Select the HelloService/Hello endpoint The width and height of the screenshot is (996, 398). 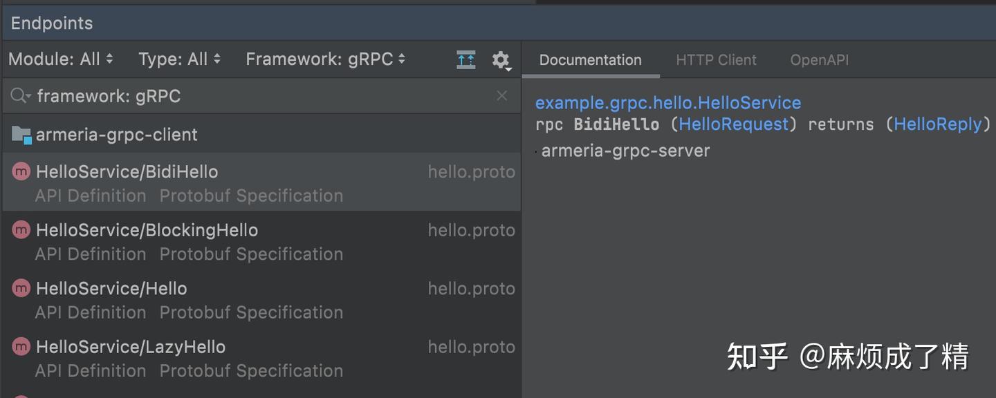[261, 299]
